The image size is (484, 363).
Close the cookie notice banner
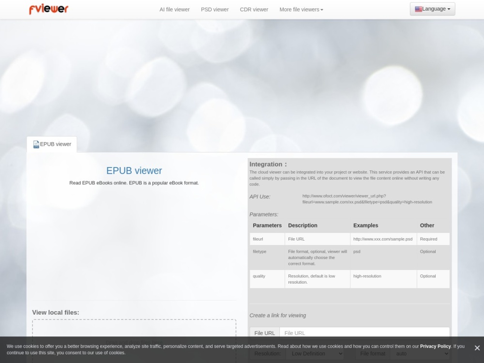pos(477,348)
